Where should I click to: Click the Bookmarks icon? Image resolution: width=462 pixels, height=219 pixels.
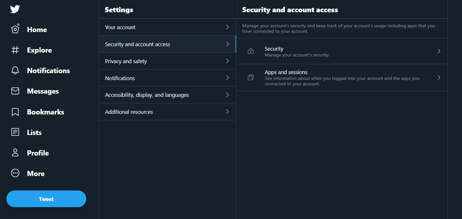tap(15, 112)
